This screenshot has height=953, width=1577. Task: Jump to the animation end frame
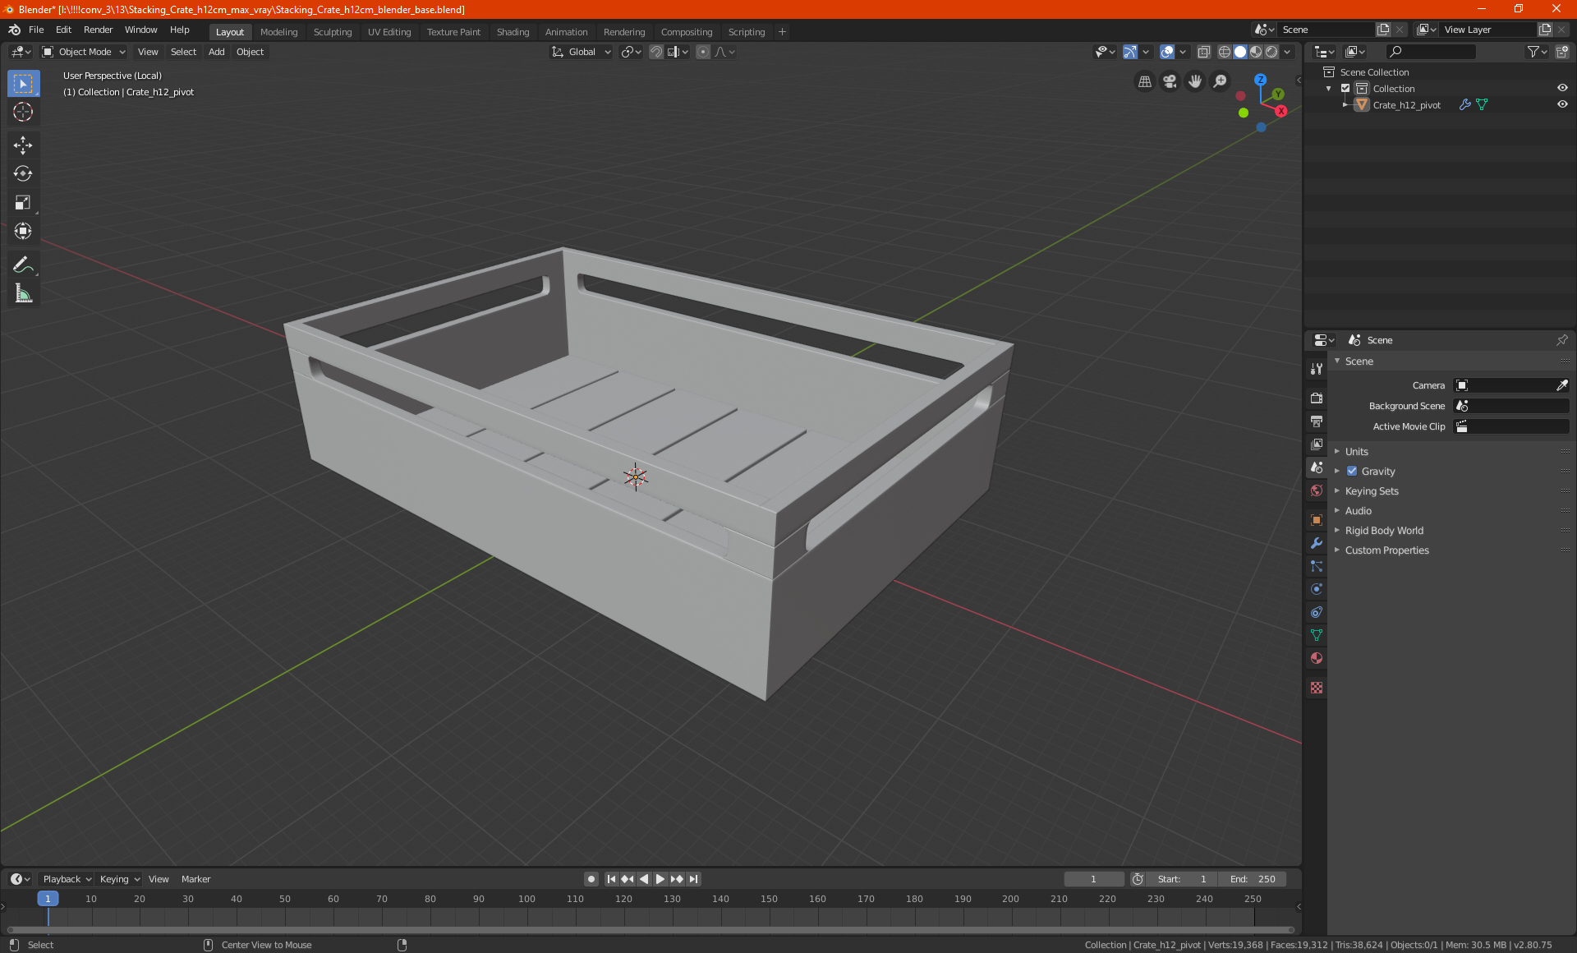pos(694,879)
